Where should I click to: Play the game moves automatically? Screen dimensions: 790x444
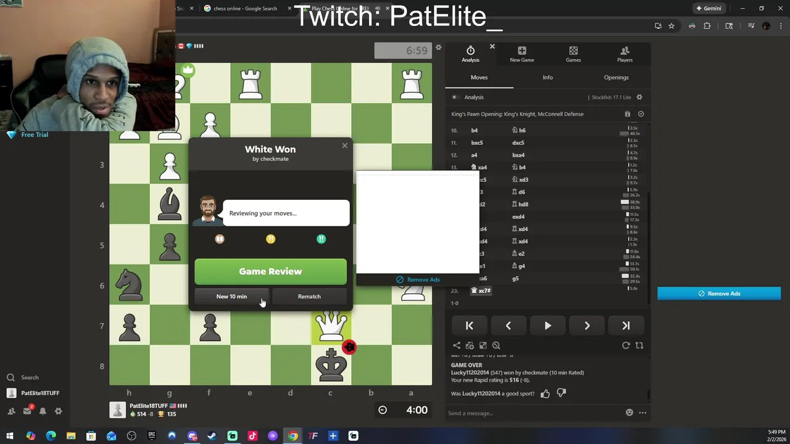547,326
